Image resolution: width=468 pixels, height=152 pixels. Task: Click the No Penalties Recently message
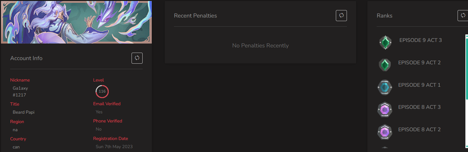tap(260, 45)
